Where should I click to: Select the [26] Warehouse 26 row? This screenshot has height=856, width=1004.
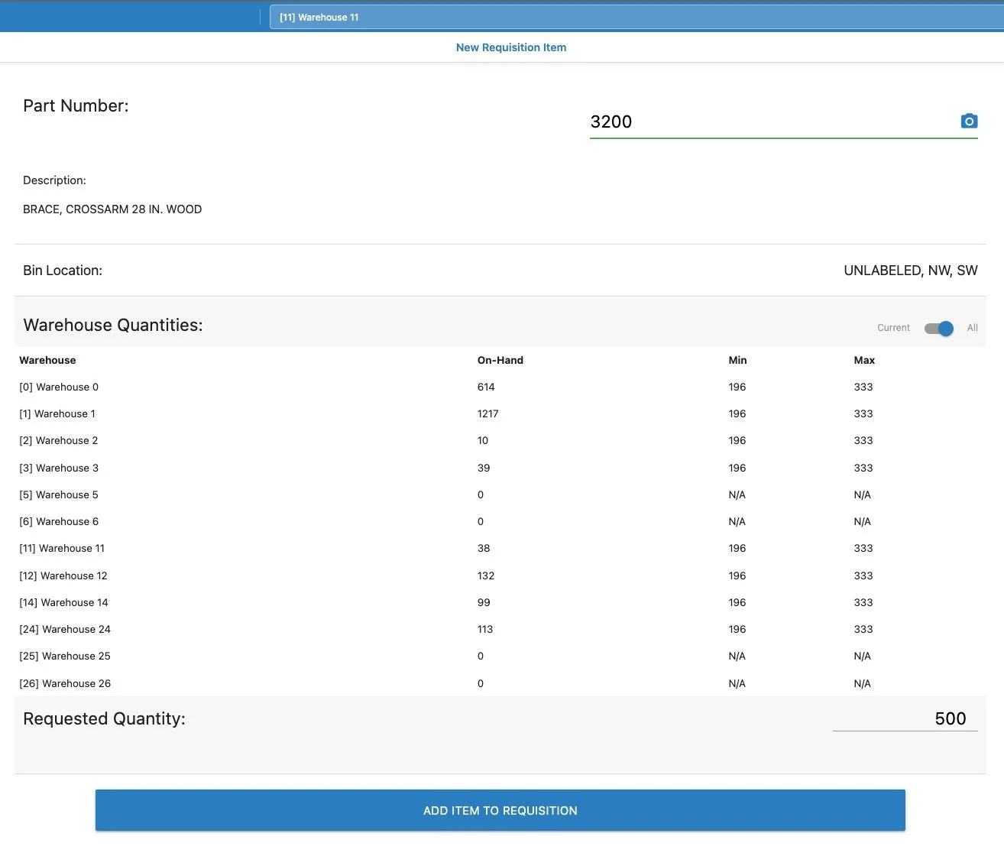click(x=500, y=683)
